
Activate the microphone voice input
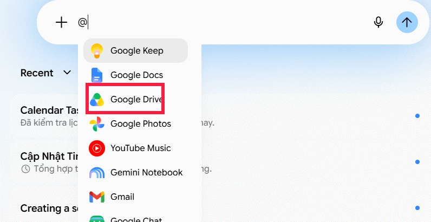pos(378,22)
